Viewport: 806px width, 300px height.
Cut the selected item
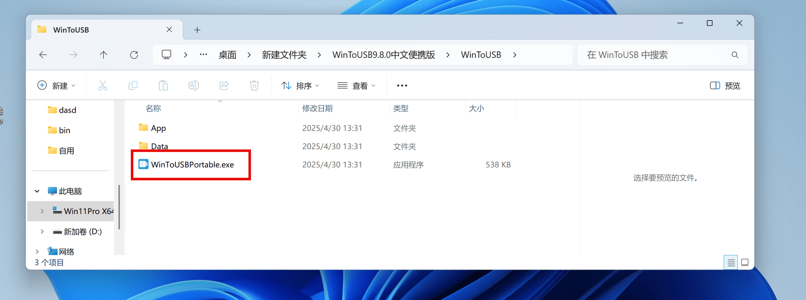tap(103, 85)
